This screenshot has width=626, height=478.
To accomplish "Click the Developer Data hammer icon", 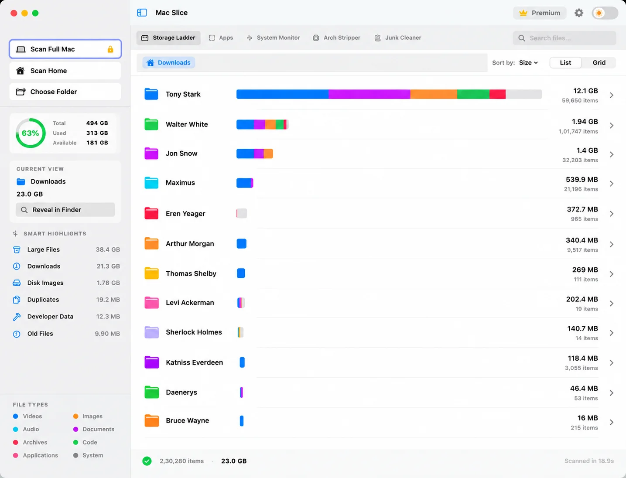I will pyautogui.click(x=17, y=317).
